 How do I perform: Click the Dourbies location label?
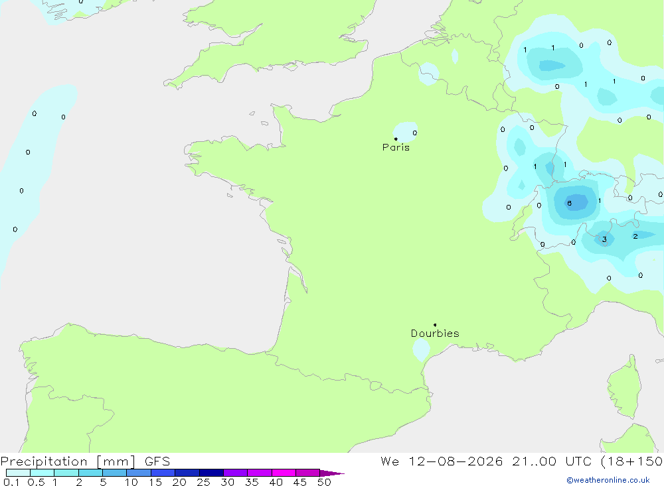pyautogui.click(x=435, y=334)
